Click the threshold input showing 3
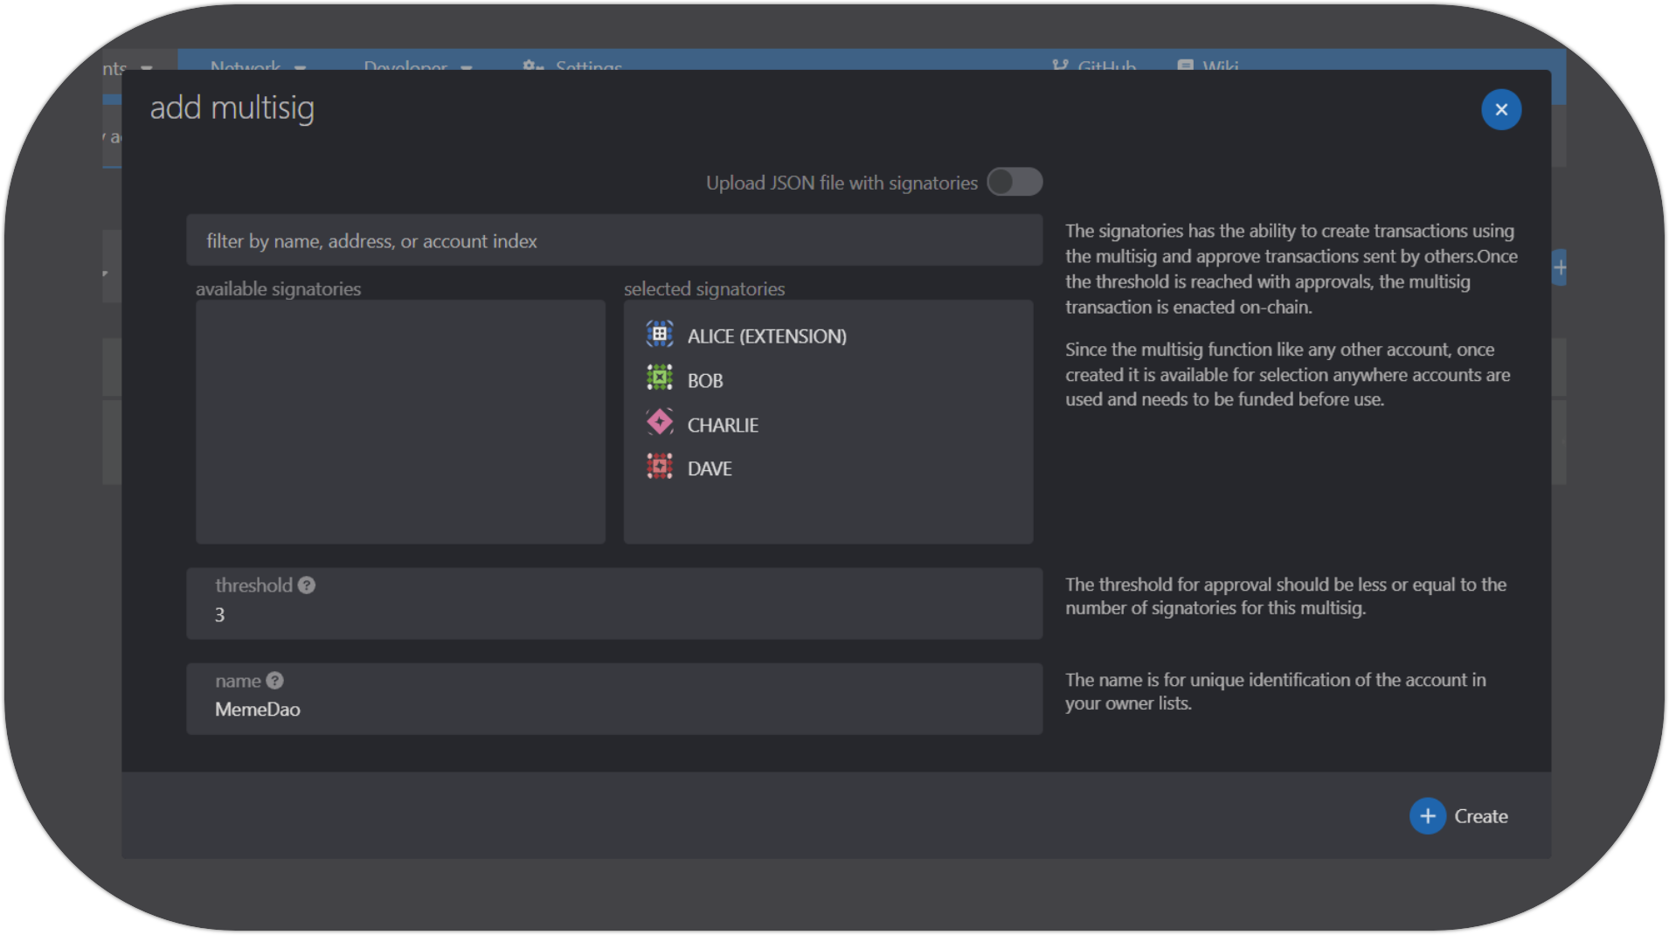This screenshot has height=935, width=1669. pos(613,614)
